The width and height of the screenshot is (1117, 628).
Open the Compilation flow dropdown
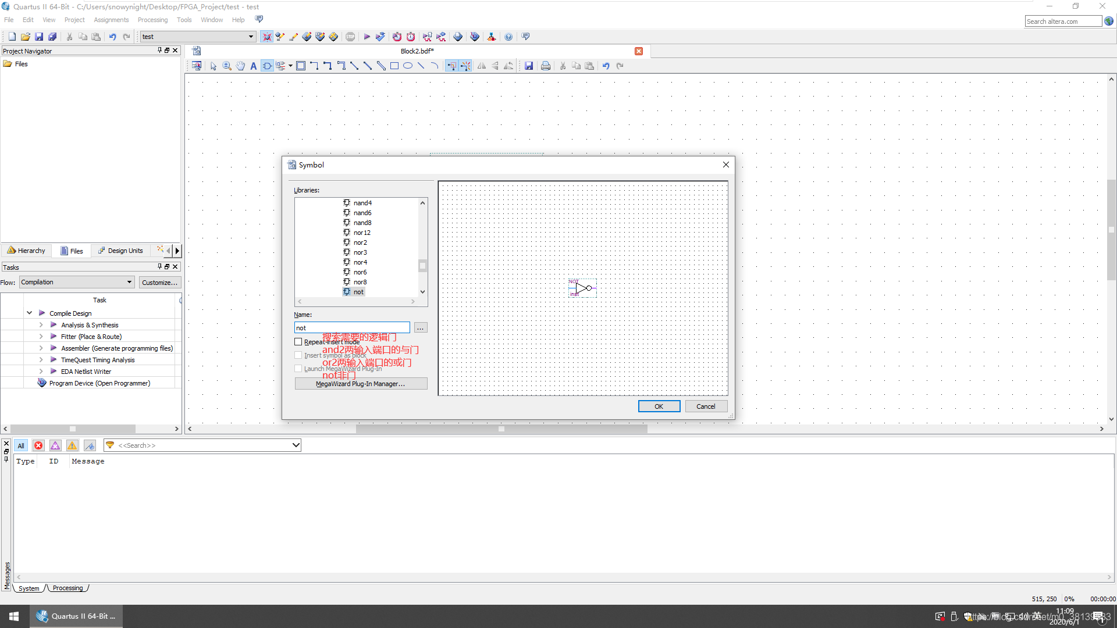[129, 282]
